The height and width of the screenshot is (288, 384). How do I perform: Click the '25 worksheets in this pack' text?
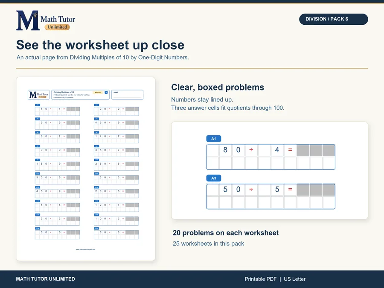coord(208,244)
